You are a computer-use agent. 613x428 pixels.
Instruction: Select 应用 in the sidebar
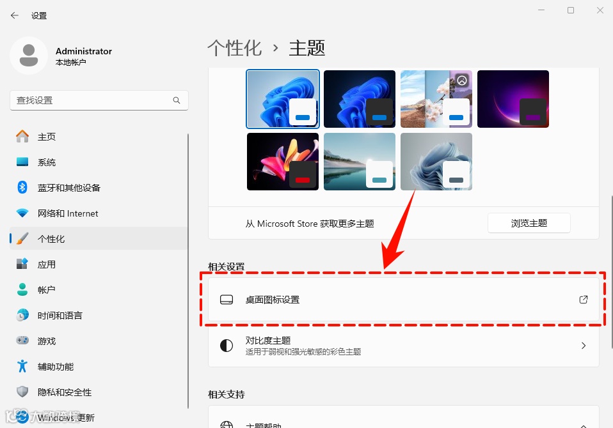click(x=99, y=264)
